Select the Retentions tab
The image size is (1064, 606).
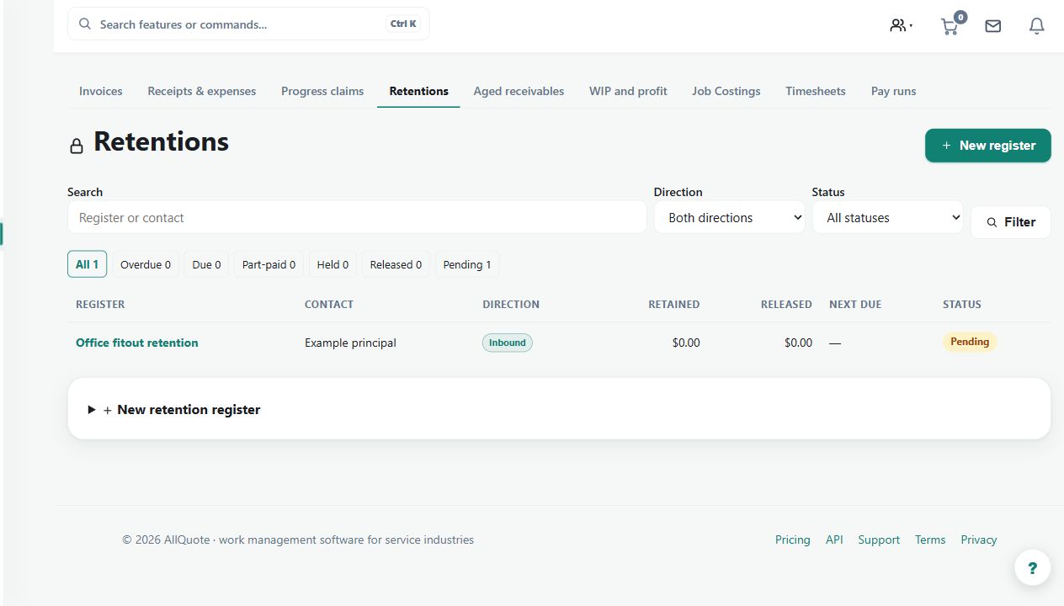point(418,91)
